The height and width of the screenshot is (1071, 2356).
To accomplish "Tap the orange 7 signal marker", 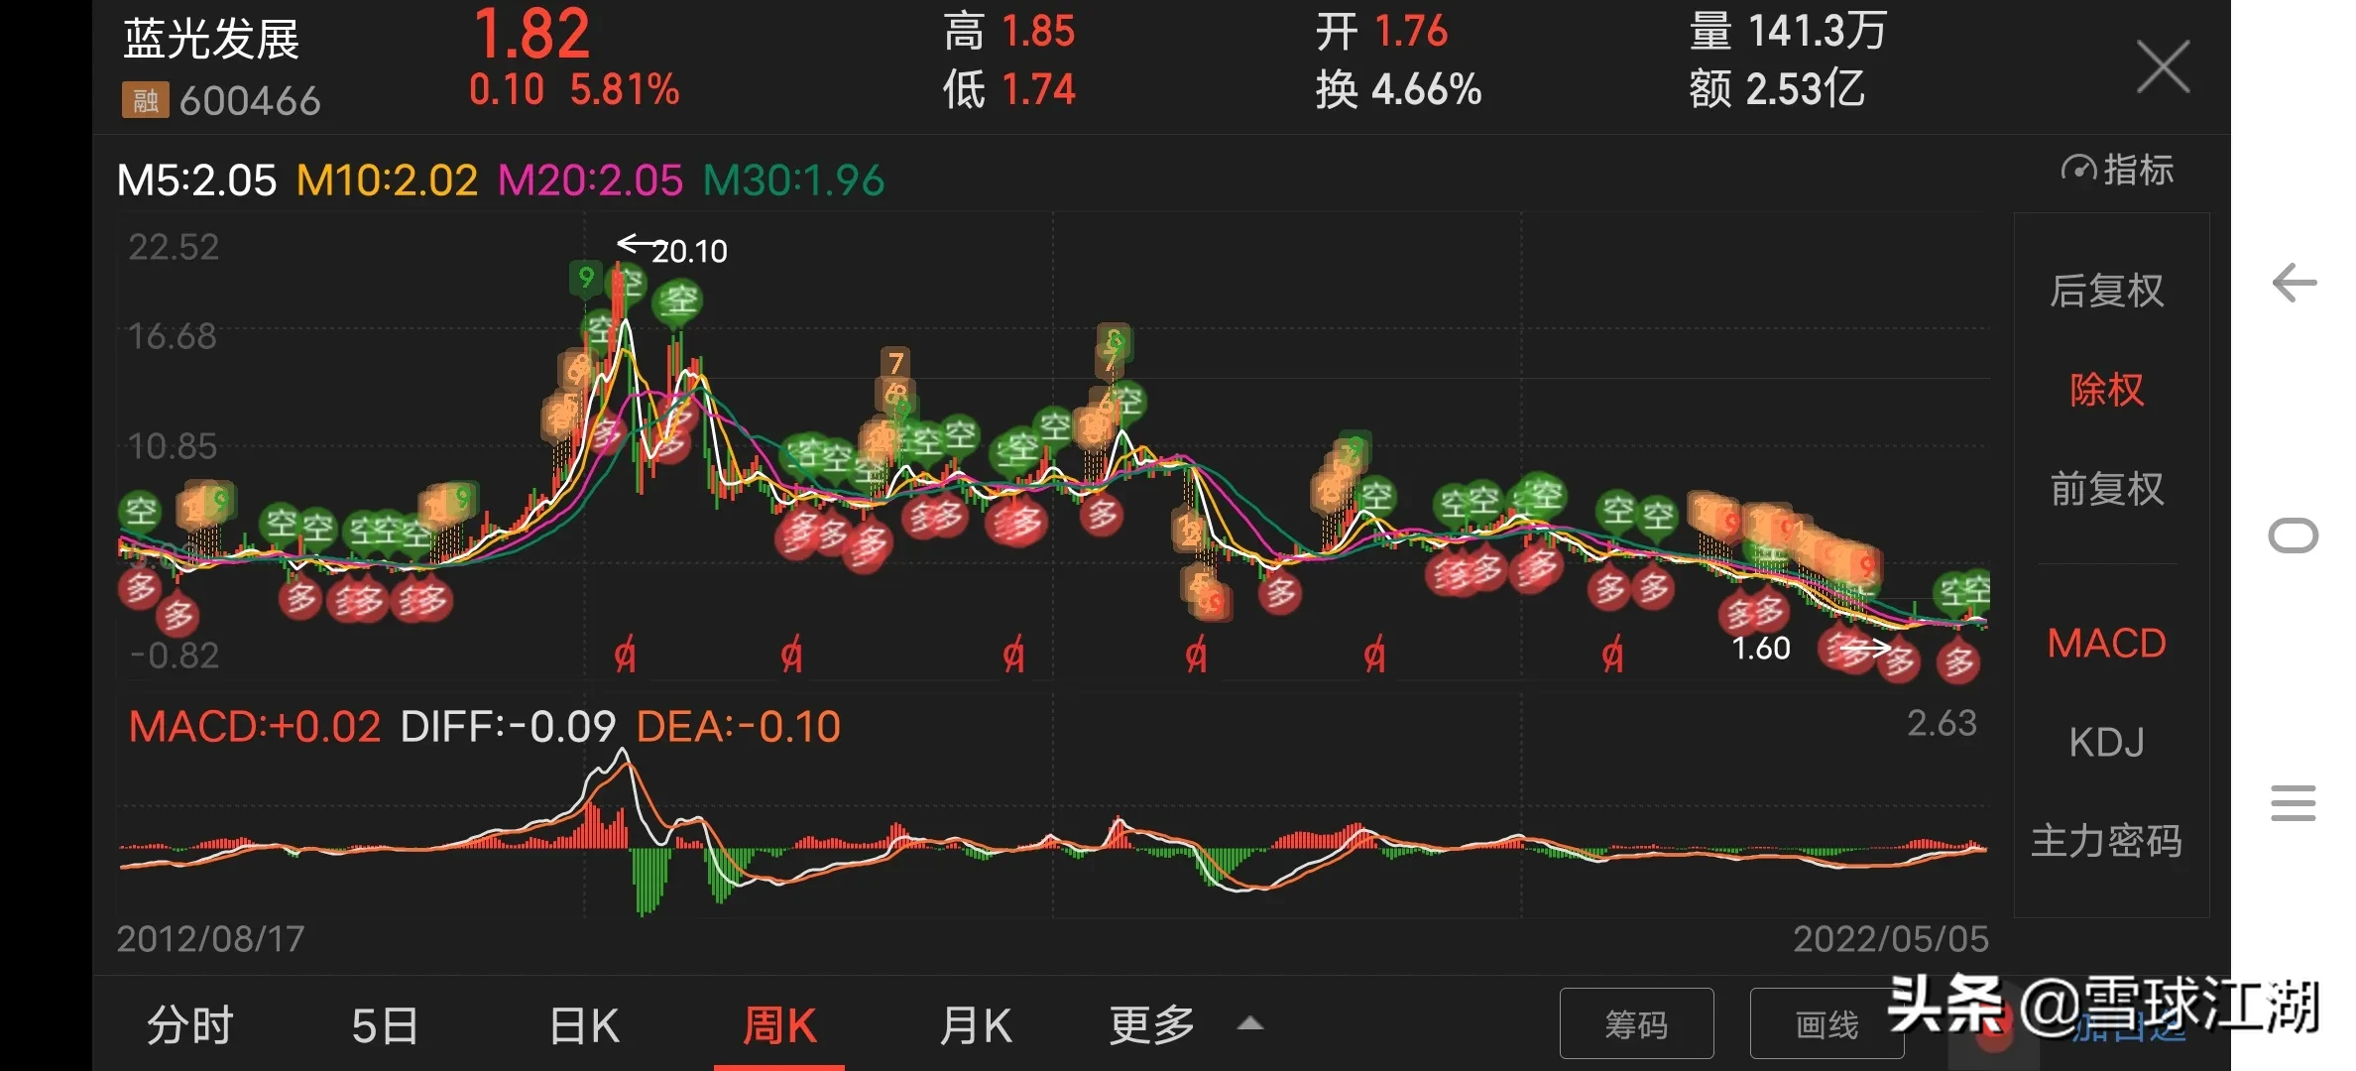I will tap(895, 363).
